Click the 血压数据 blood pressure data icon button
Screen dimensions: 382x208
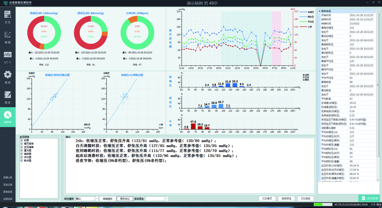click(369, 198)
